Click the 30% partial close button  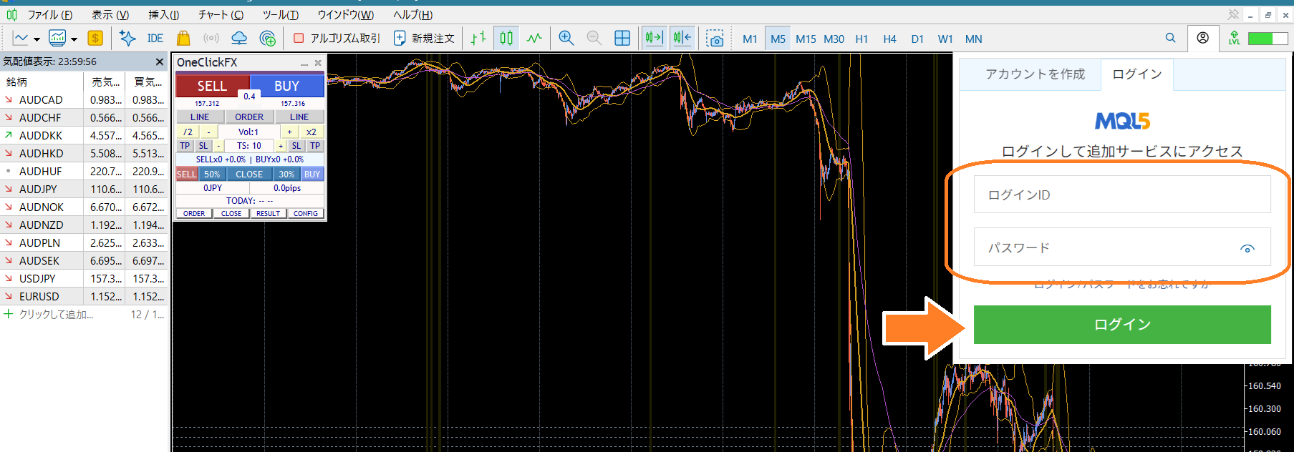click(286, 174)
